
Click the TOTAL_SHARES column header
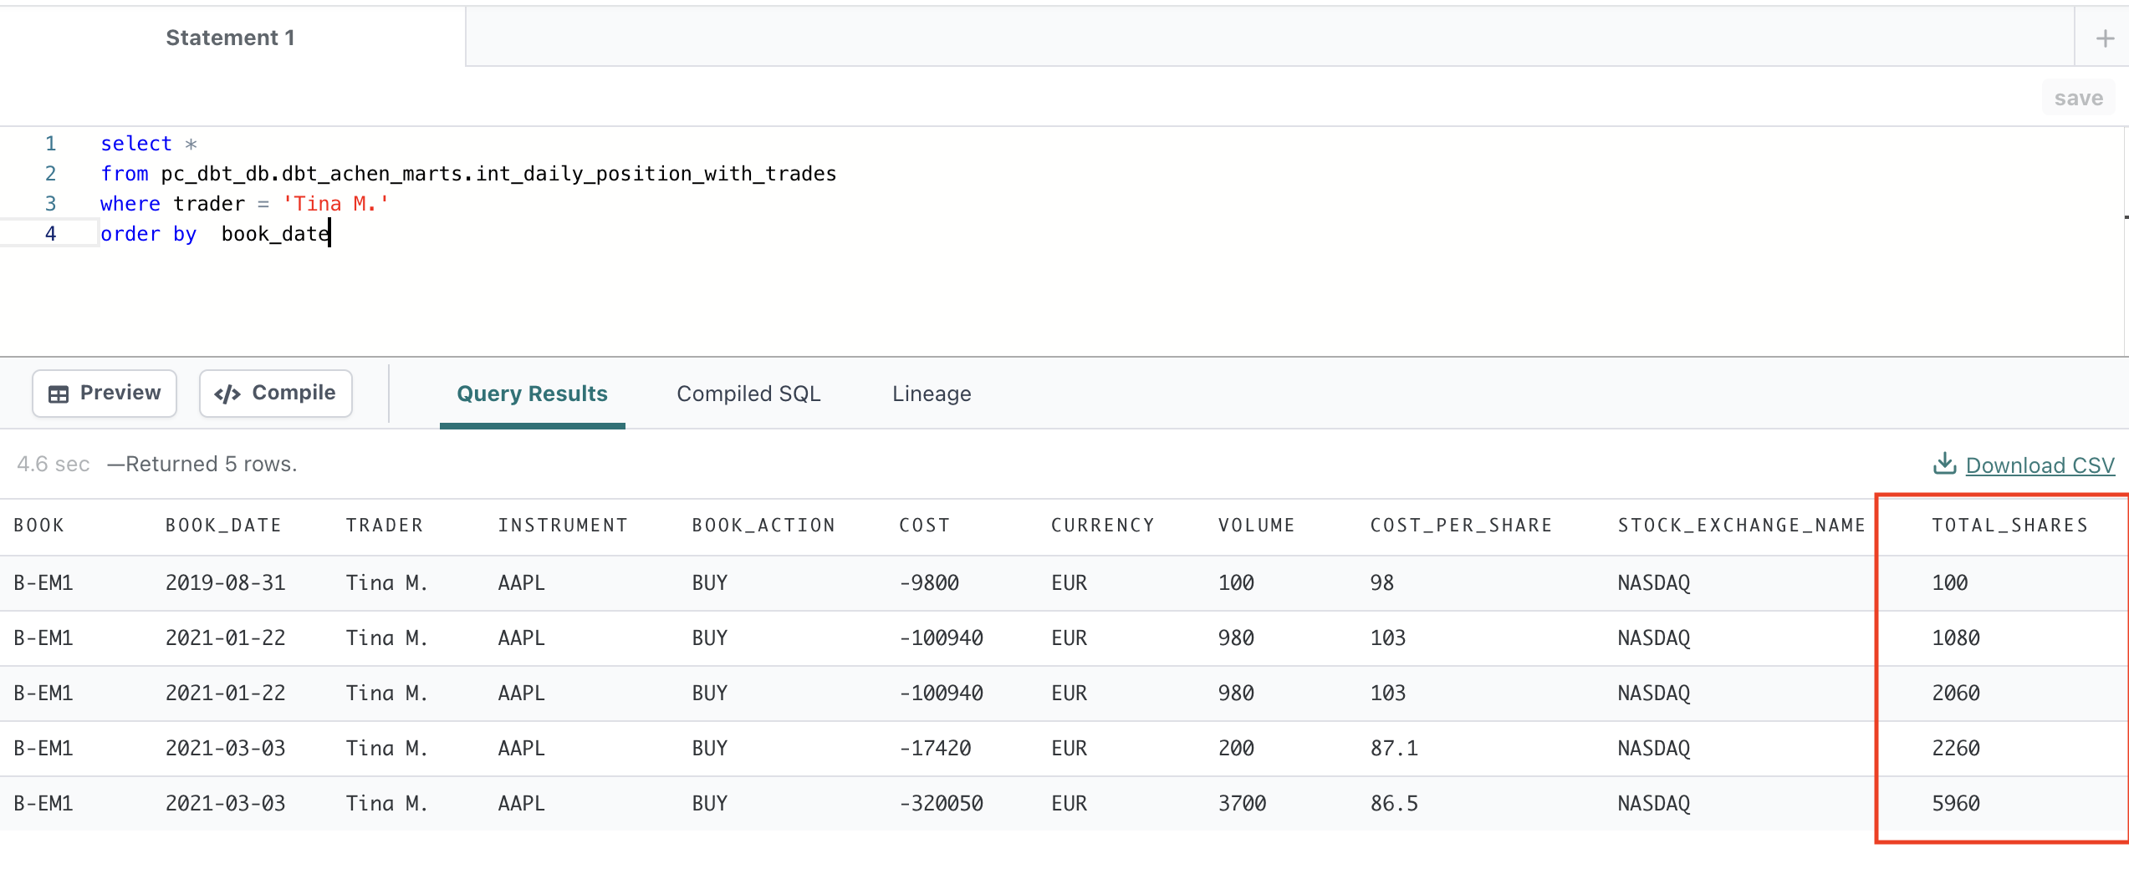2009,526
